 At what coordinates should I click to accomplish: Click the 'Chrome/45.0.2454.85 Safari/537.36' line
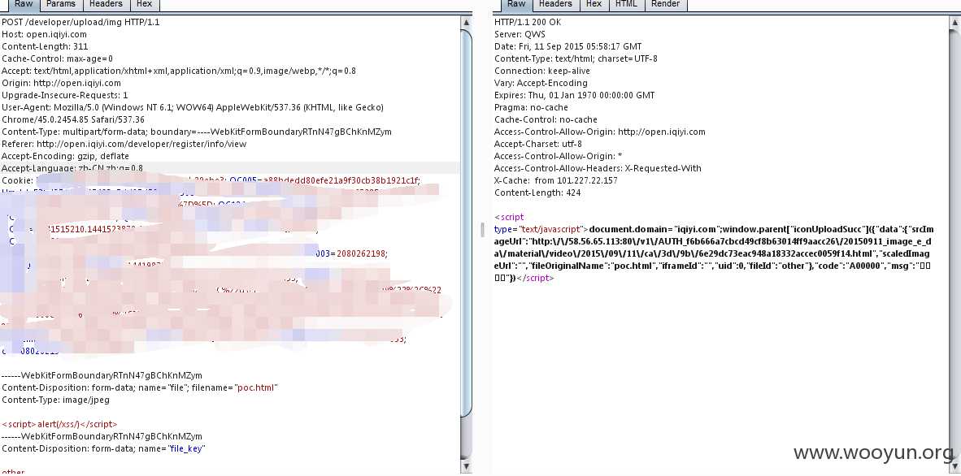click(x=73, y=120)
